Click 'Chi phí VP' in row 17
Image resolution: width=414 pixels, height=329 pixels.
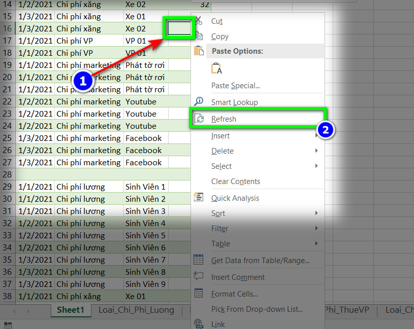click(x=75, y=41)
